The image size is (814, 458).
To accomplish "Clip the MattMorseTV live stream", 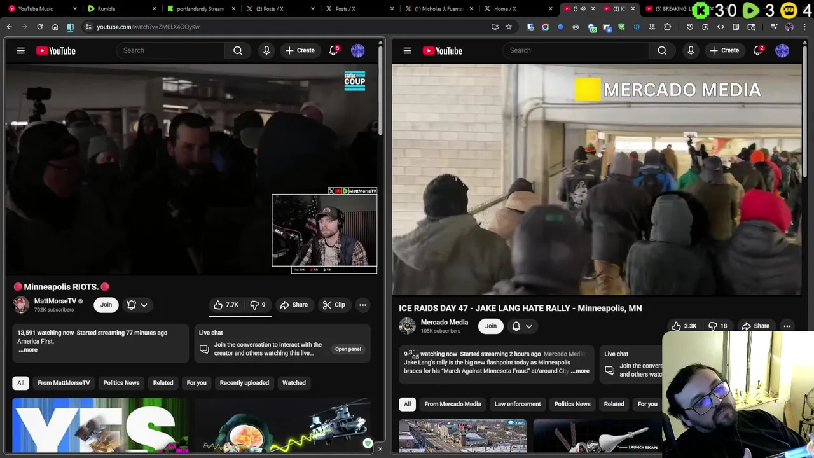I will (334, 305).
